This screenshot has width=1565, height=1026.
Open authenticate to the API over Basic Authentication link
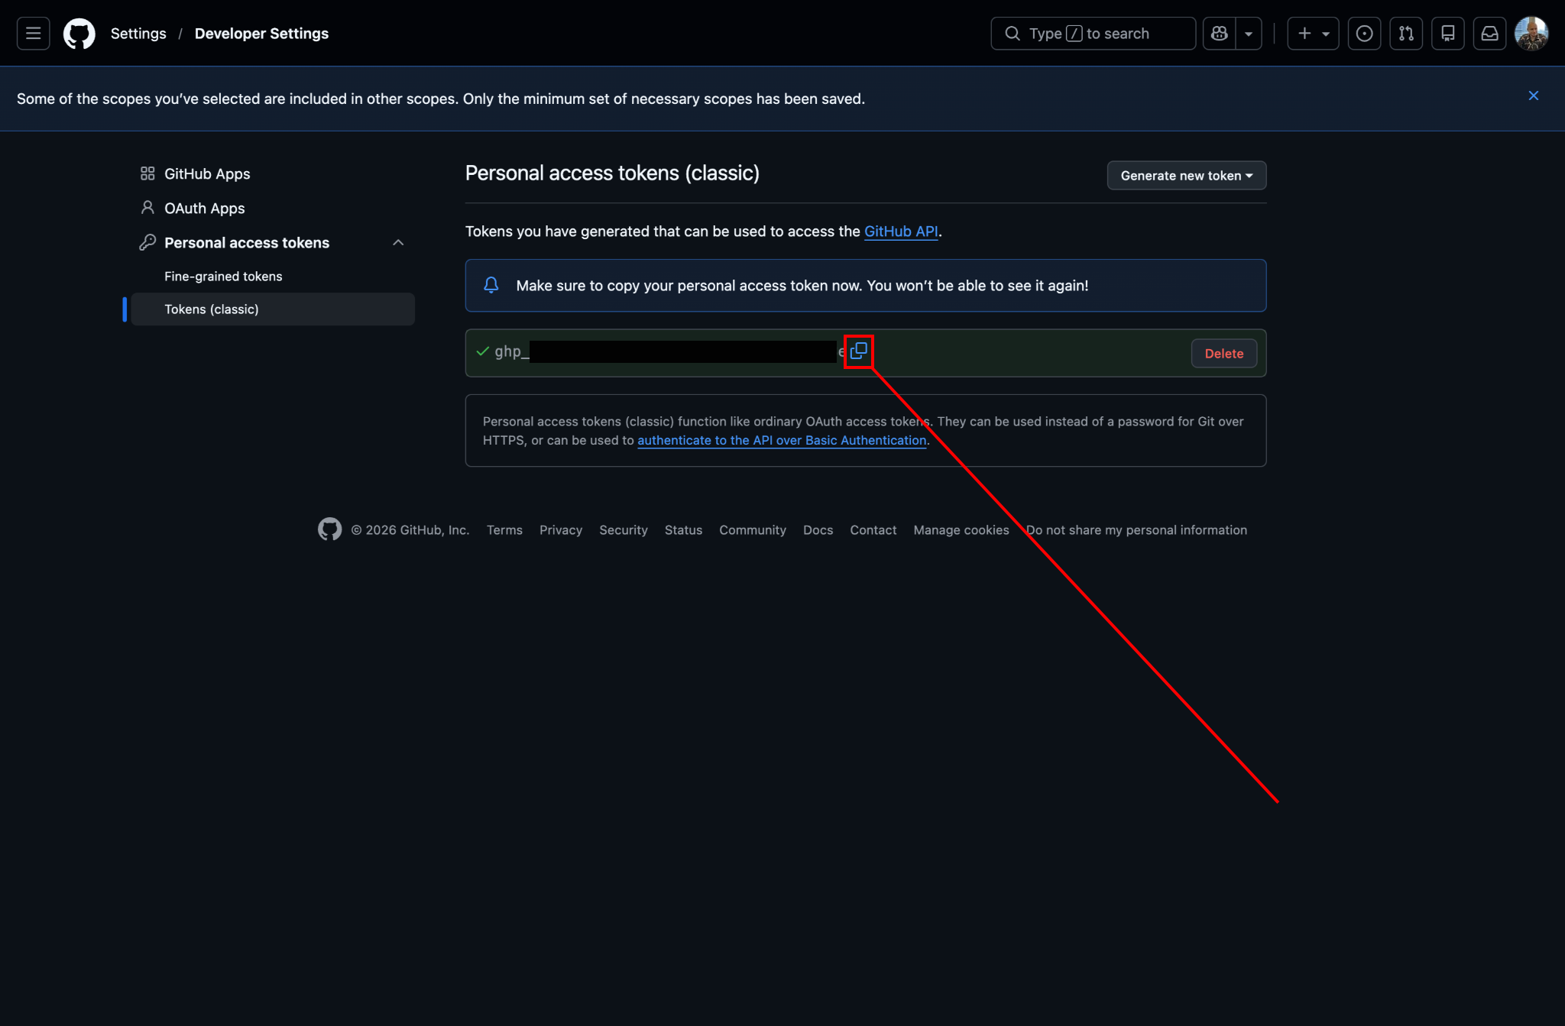pos(782,441)
